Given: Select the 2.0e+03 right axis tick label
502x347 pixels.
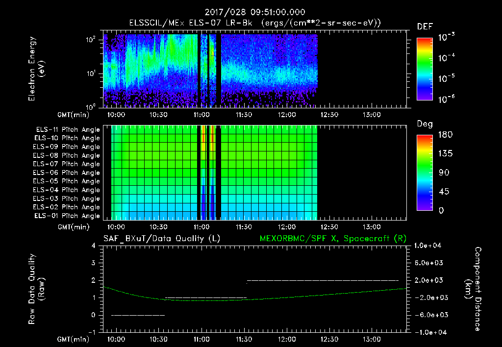Looking at the screenshot, I should pos(428,280).
